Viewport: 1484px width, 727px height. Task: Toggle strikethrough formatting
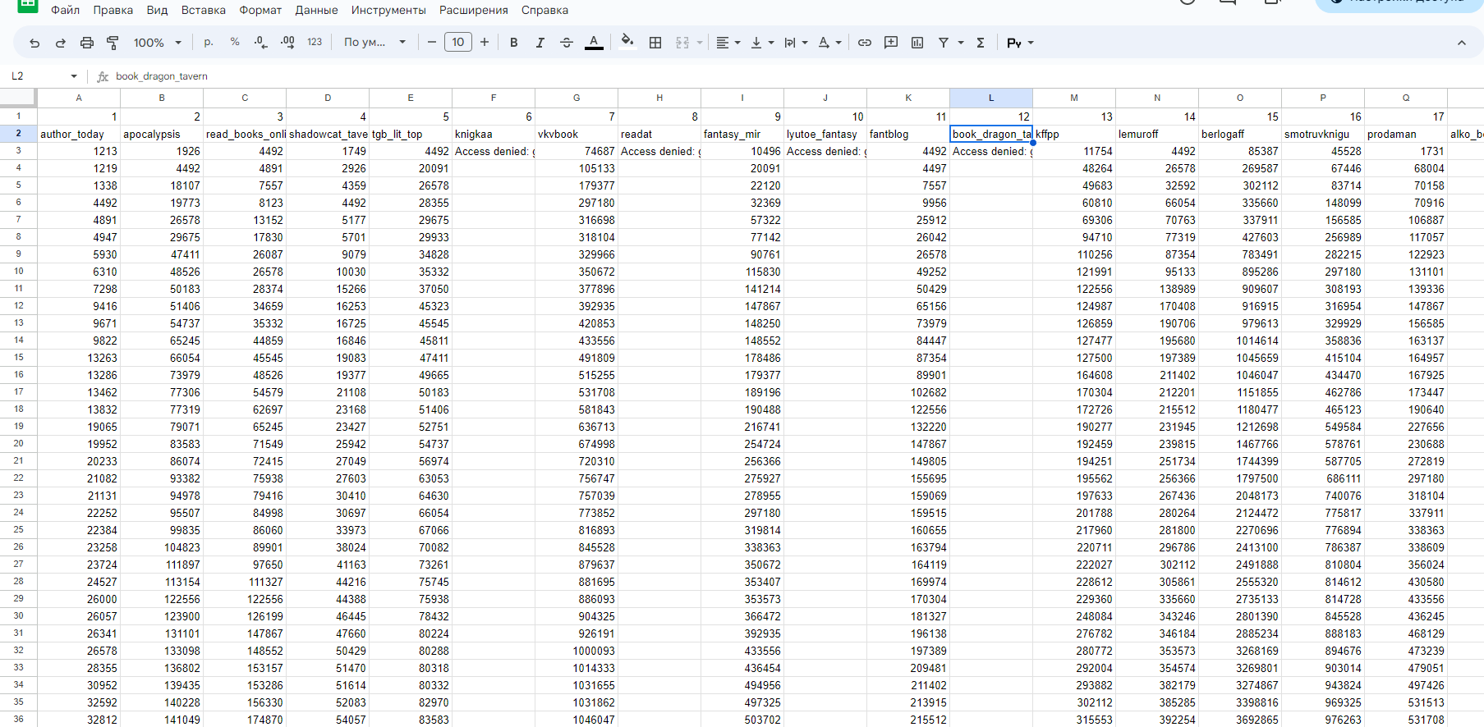[566, 43]
